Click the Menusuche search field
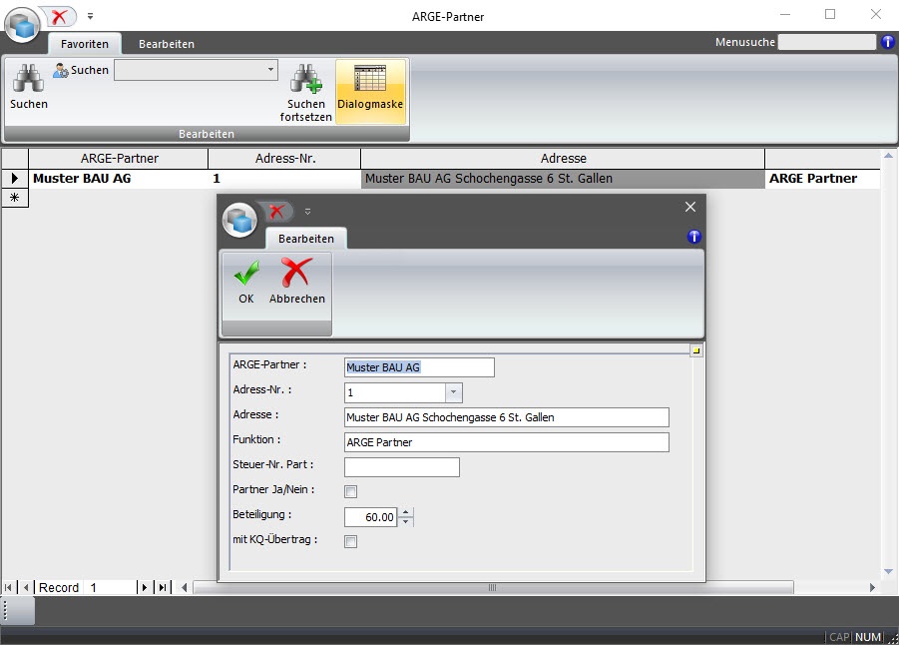This screenshot has width=899, height=645. point(825,42)
